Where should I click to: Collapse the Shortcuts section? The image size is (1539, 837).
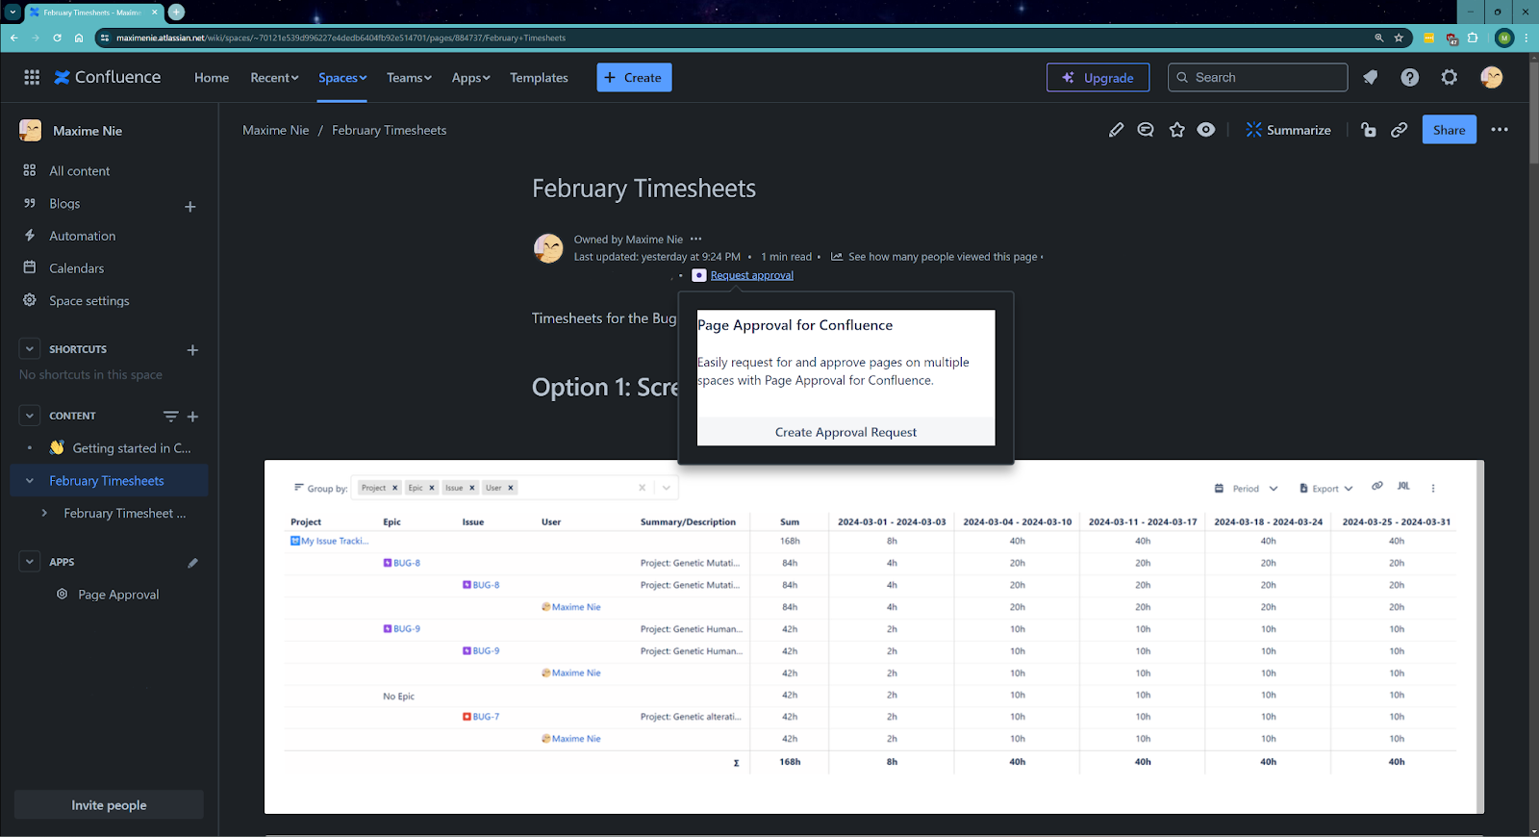point(30,349)
